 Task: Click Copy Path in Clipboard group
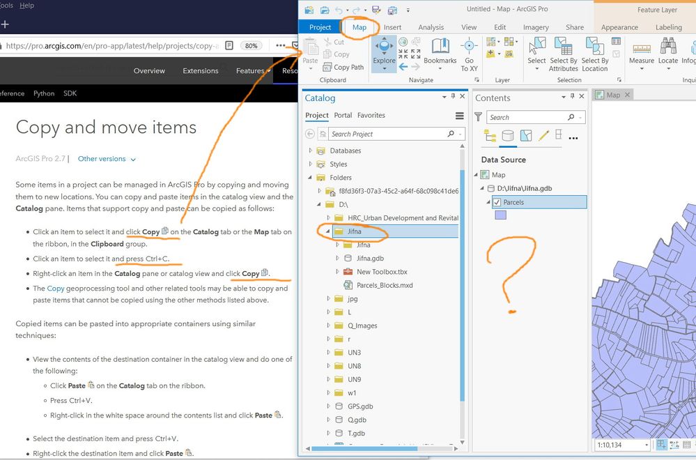pyautogui.click(x=343, y=67)
